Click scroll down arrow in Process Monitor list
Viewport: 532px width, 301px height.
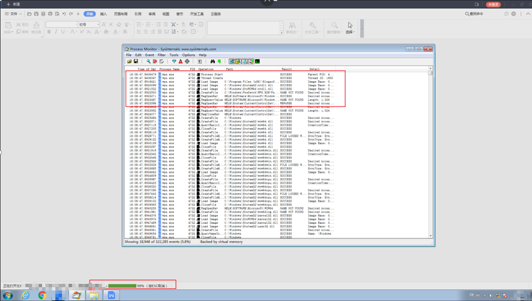point(431,236)
